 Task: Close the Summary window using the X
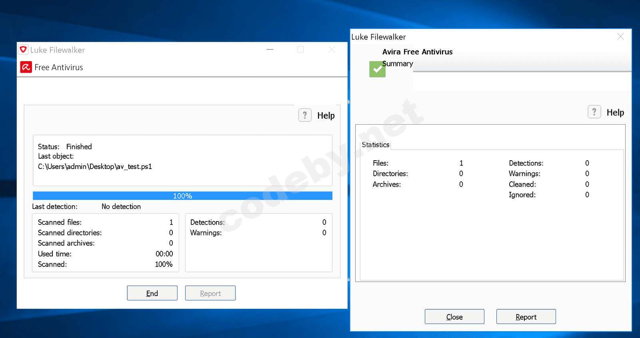(620, 36)
